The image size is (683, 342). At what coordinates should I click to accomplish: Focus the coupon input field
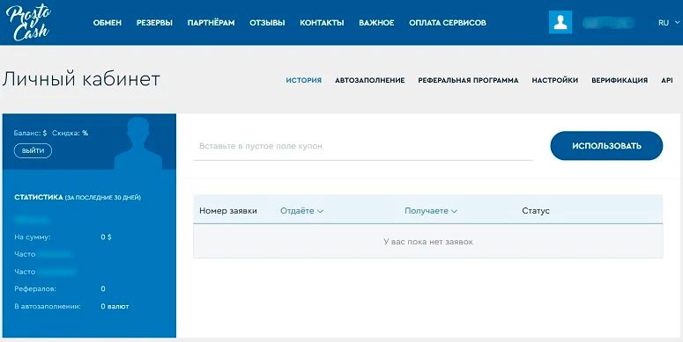(363, 147)
